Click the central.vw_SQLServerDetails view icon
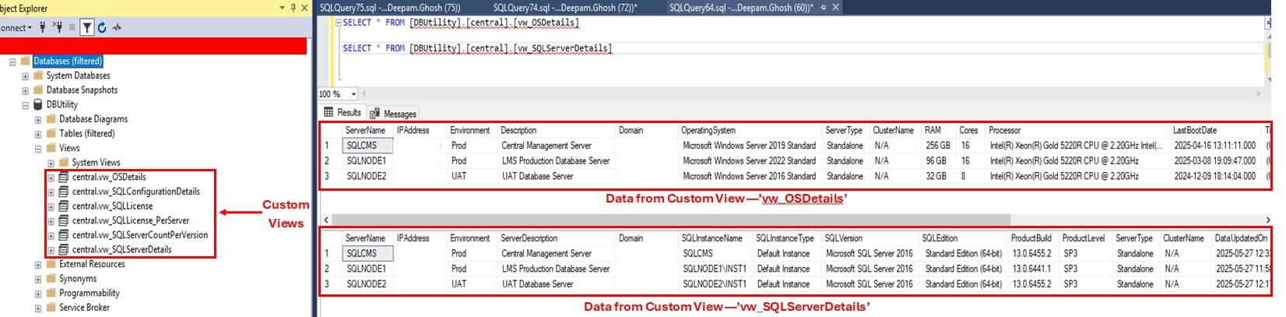This screenshot has width=1286, height=317. click(64, 250)
